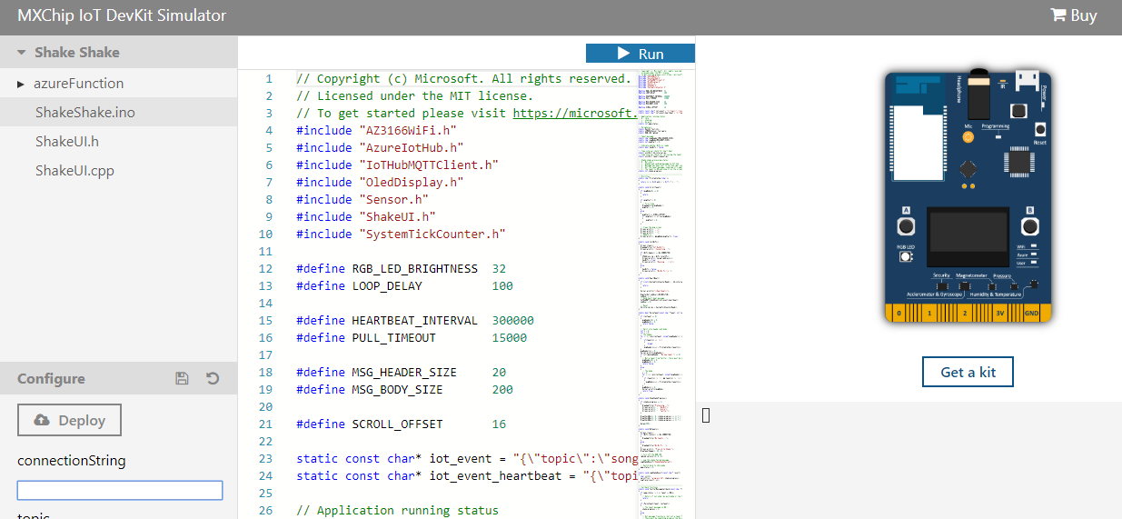Click the 3V pin on board edge
The height and width of the screenshot is (519, 1122).
coord(999,314)
